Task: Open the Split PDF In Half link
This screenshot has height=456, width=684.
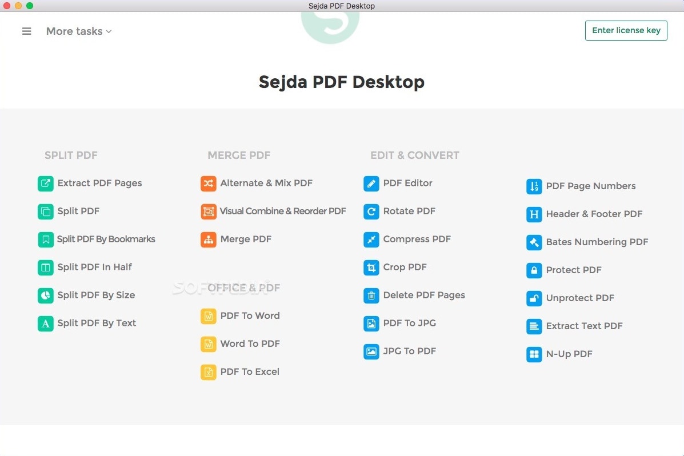Action: [95, 267]
